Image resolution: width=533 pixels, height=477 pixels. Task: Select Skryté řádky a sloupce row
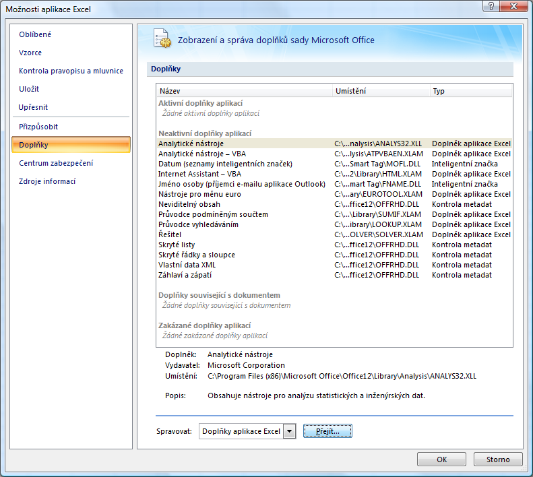[334, 255]
